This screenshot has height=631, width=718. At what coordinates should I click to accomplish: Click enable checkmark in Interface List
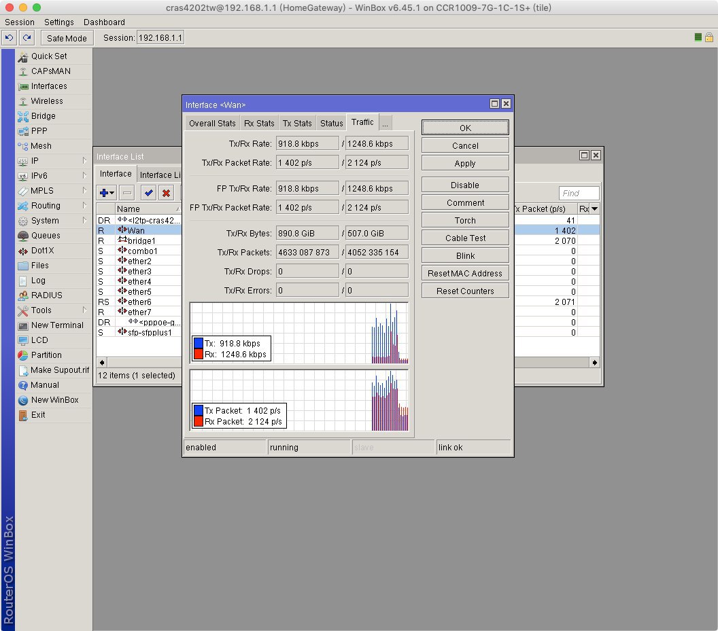coord(148,193)
